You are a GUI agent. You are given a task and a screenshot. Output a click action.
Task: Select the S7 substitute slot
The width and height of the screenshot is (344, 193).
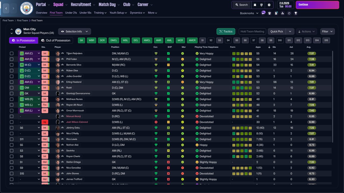coord(253,40)
